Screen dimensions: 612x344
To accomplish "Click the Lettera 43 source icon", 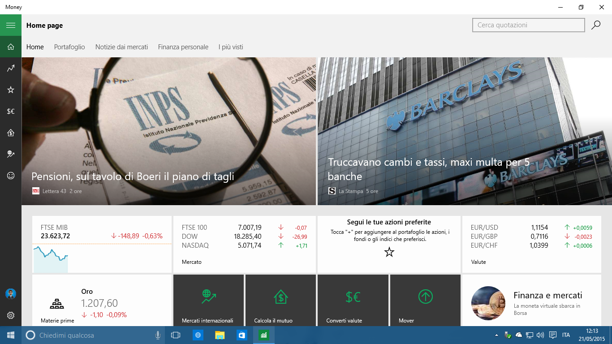I will [36, 191].
